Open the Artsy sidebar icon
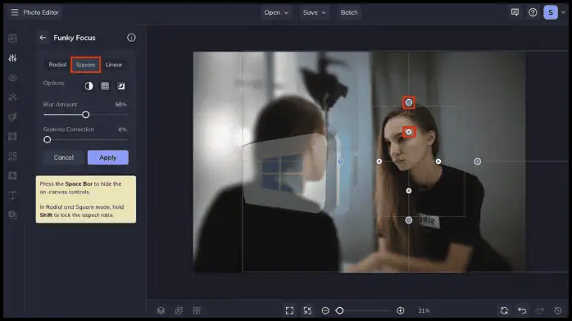Screen dimensions: 572x321 pyautogui.click(x=12, y=117)
